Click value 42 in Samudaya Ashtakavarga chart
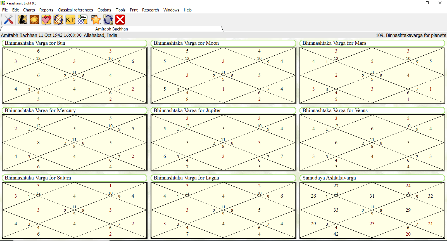447x241 pixels. click(x=336, y=234)
